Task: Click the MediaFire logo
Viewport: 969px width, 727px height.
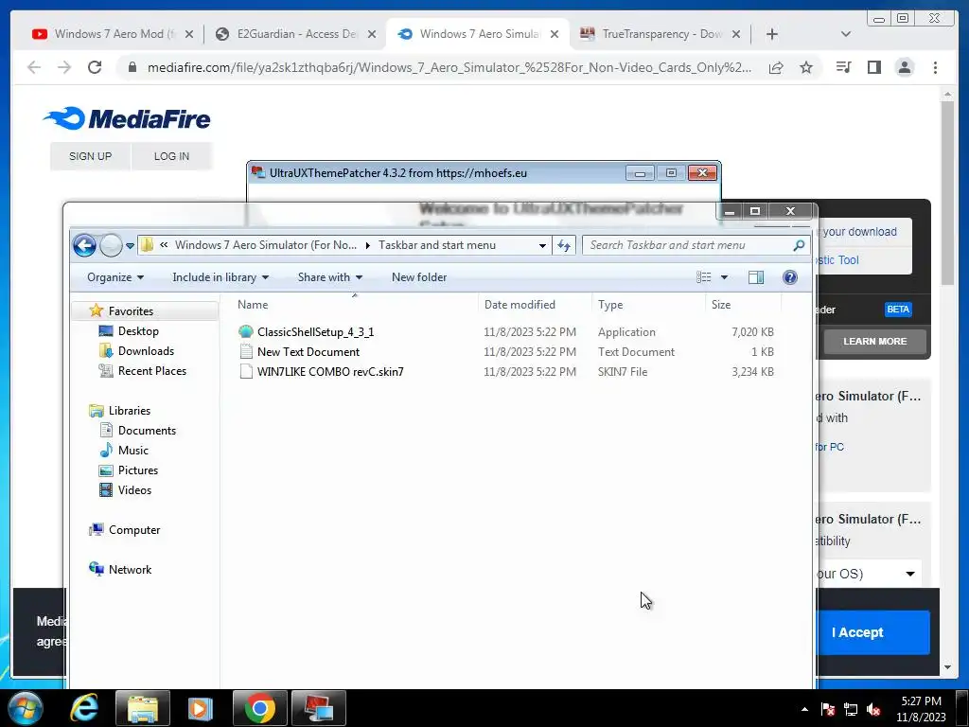Action: [x=127, y=118]
